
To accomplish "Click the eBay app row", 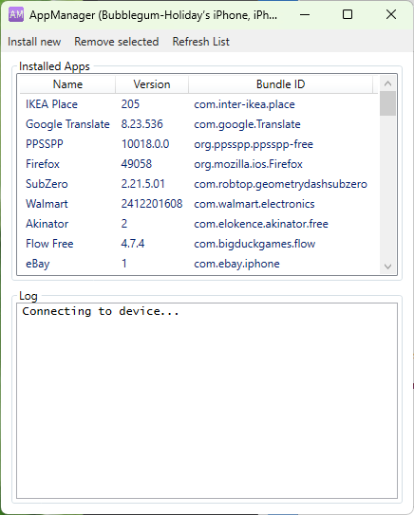I will (x=198, y=264).
